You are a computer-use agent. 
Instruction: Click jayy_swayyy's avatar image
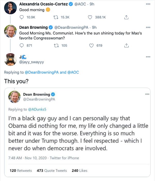11,60
